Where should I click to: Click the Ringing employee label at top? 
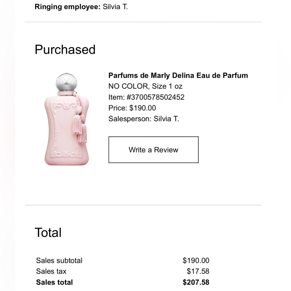(x=68, y=7)
